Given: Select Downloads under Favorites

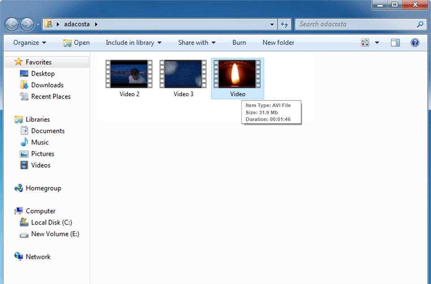Looking at the screenshot, I should coord(47,85).
